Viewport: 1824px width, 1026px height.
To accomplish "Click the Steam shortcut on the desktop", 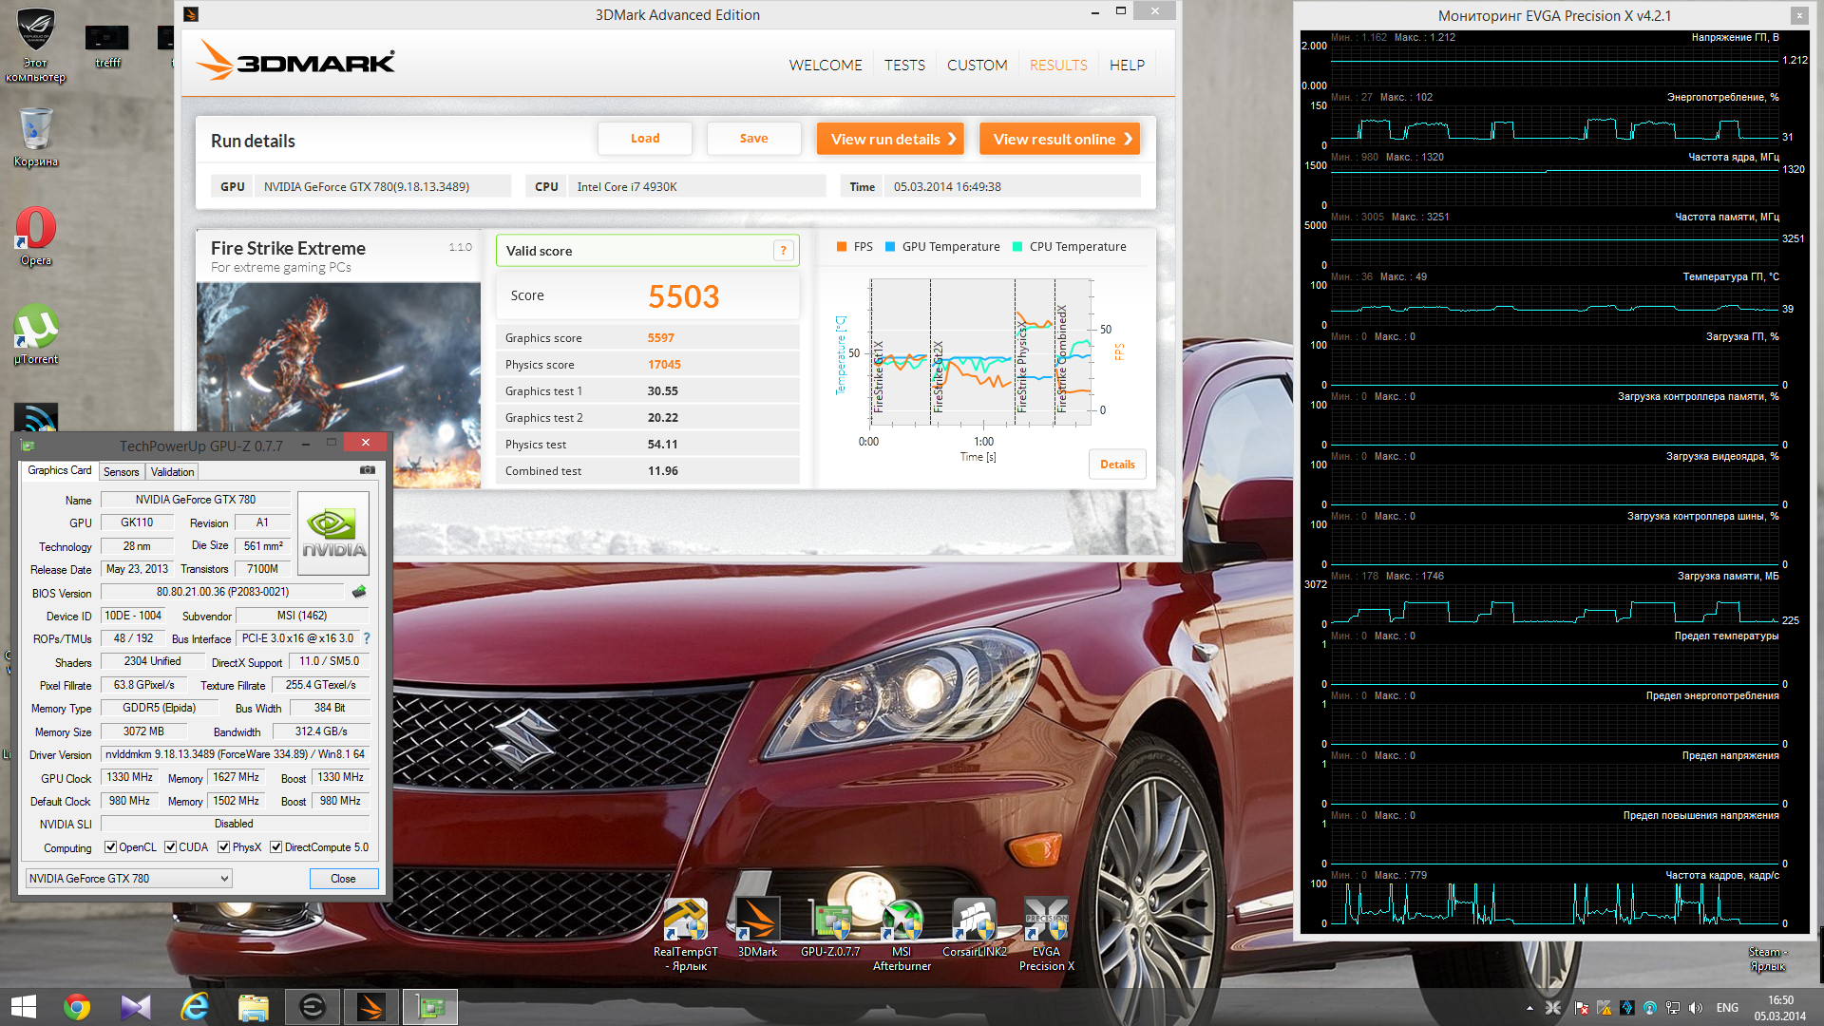I will [x=1767, y=959].
